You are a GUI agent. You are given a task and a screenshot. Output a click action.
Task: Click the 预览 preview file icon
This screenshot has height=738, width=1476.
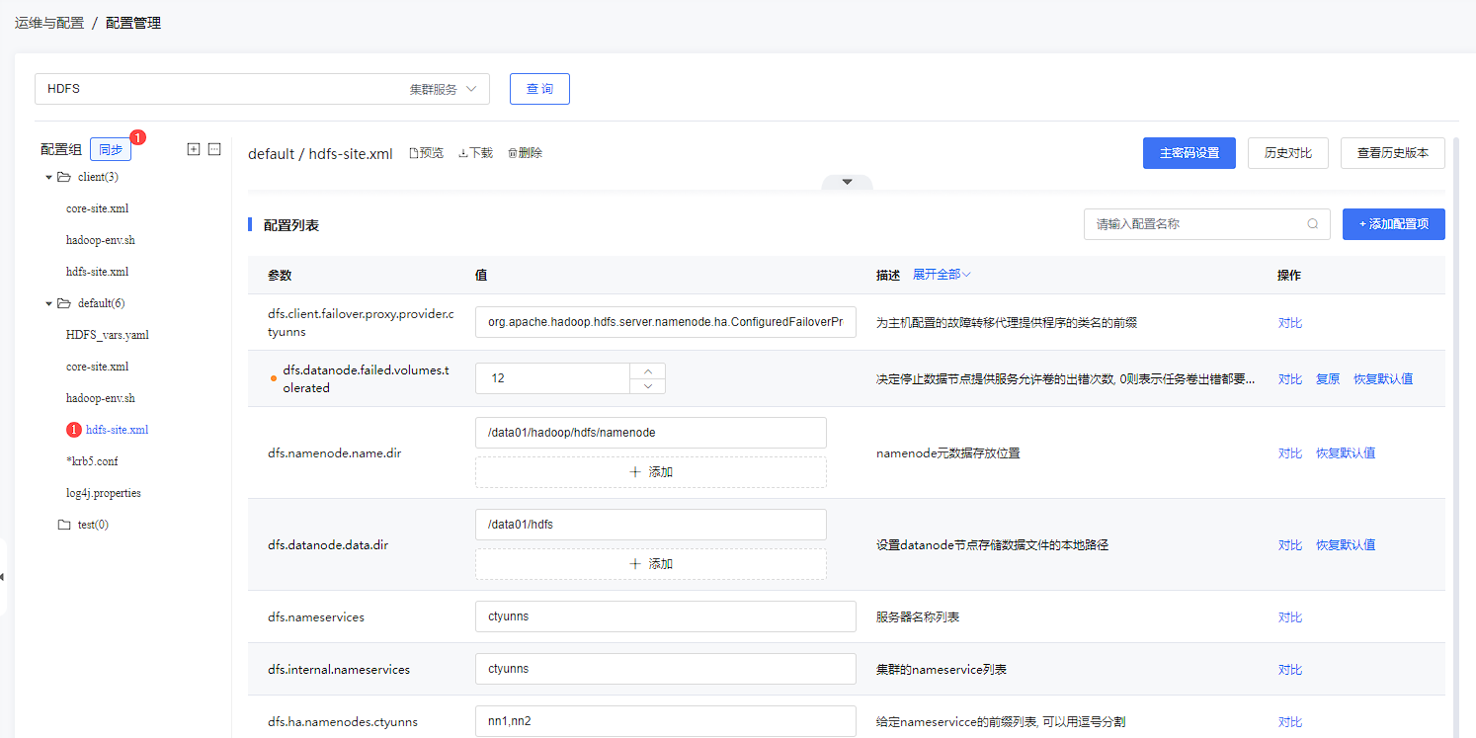(x=414, y=153)
